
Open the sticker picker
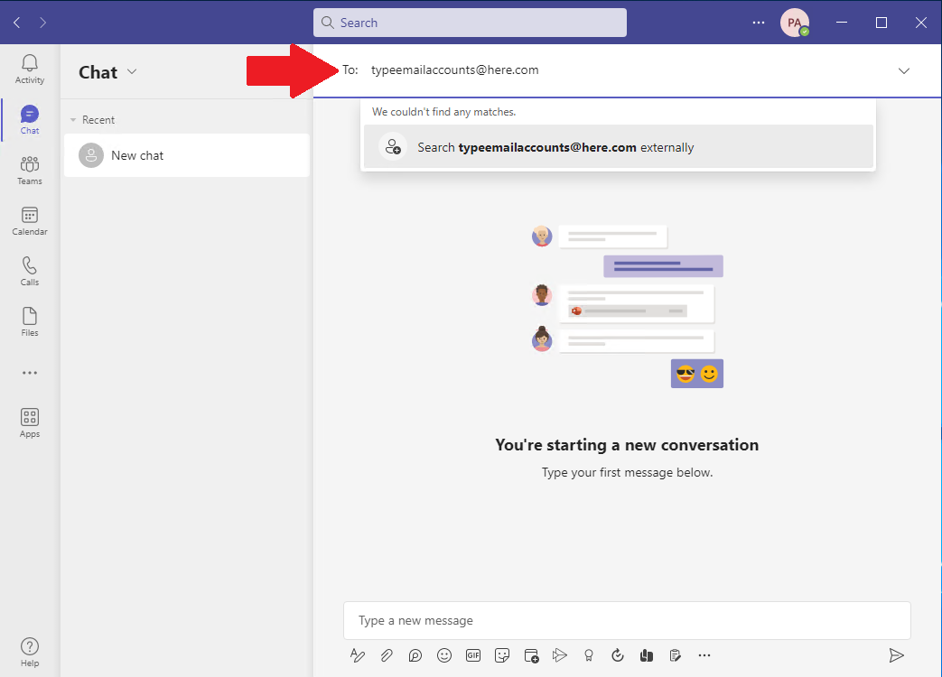click(502, 655)
